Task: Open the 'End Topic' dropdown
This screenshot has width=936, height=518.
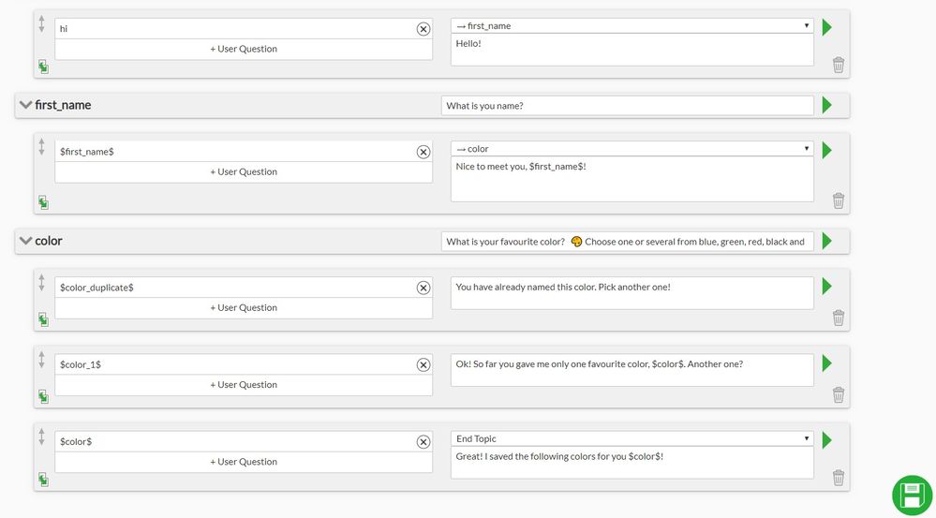Action: tap(632, 438)
